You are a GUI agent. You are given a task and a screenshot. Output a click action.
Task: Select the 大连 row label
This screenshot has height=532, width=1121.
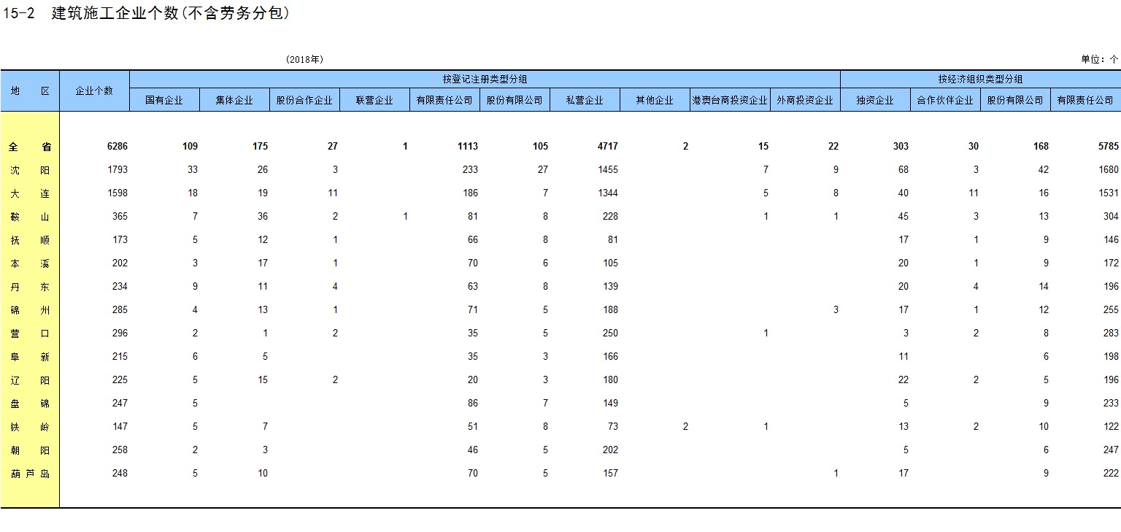click(x=30, y=193)
